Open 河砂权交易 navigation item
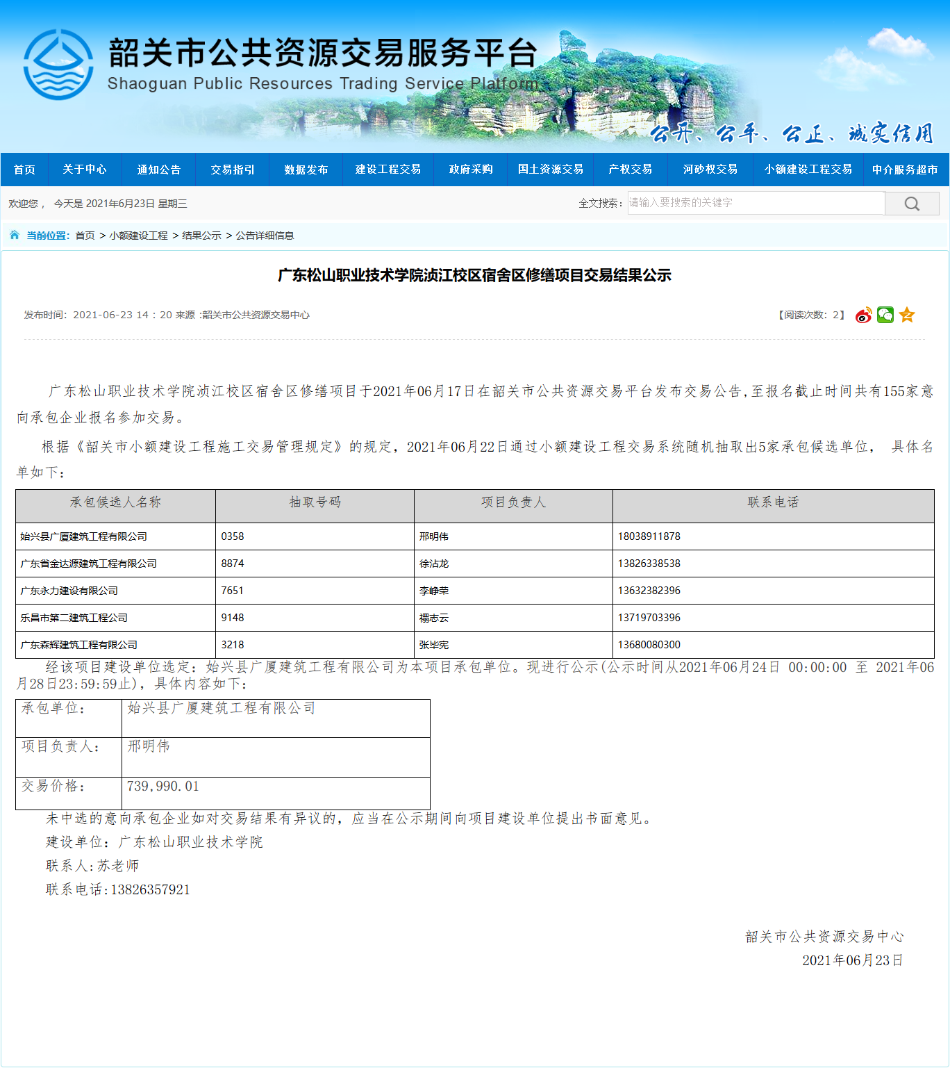This screenshot has width=950, height=1068. (710, 170)
